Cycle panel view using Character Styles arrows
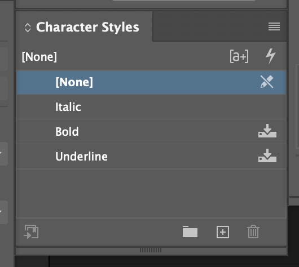299x267 pixels. 28,28
